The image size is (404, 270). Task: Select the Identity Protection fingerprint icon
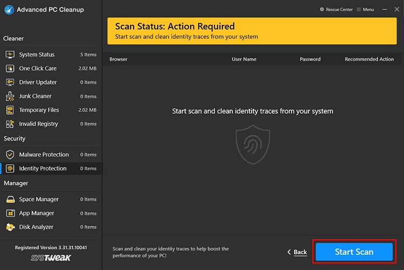pyautogui.click(x=10, y=169)
